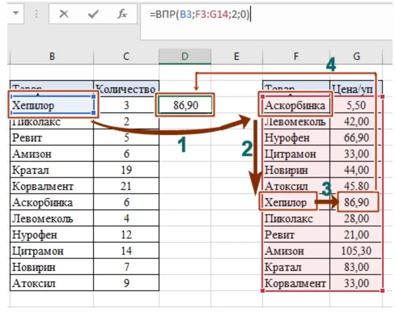Open Insert Function via the fx icon
Image resolution: width=395 pixels, height=319 pixels.
pos(122,14)
